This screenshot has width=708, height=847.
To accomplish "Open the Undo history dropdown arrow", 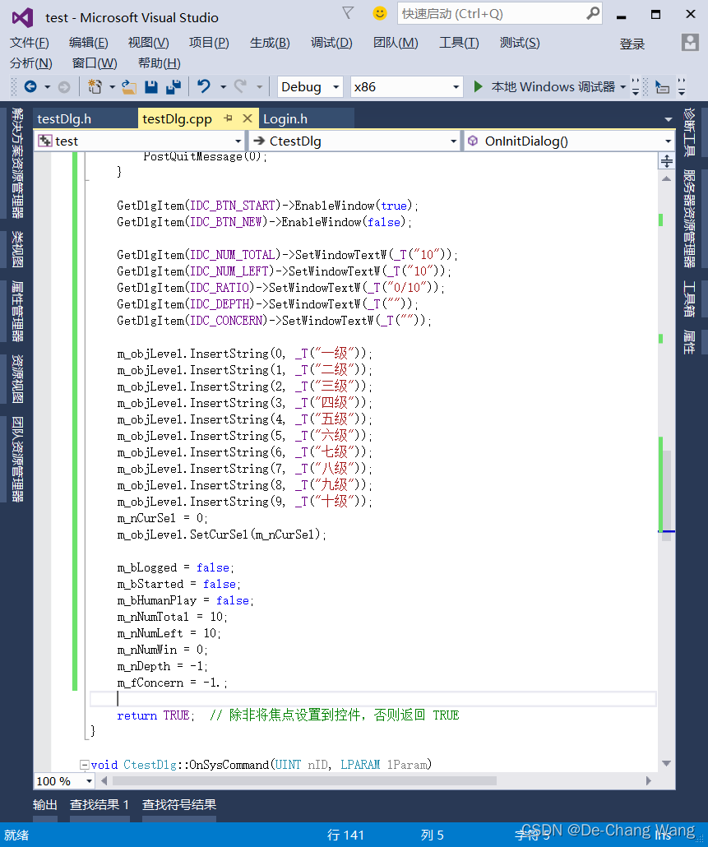I will pyautogui.click(x=223, y=87).
